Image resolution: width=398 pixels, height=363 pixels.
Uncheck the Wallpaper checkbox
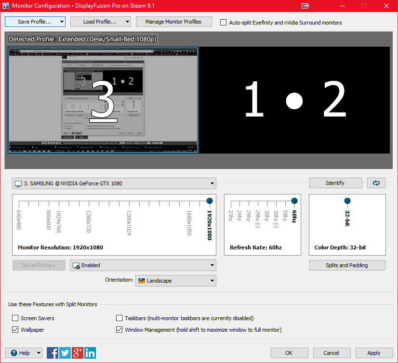pyautogui.click(x=15, y=330)
